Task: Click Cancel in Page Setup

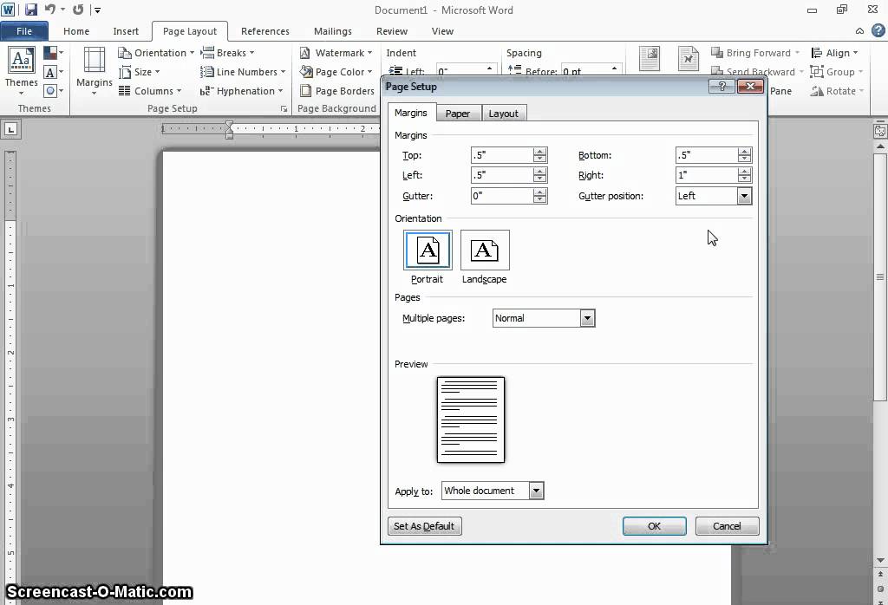Action: pos(727,526)
